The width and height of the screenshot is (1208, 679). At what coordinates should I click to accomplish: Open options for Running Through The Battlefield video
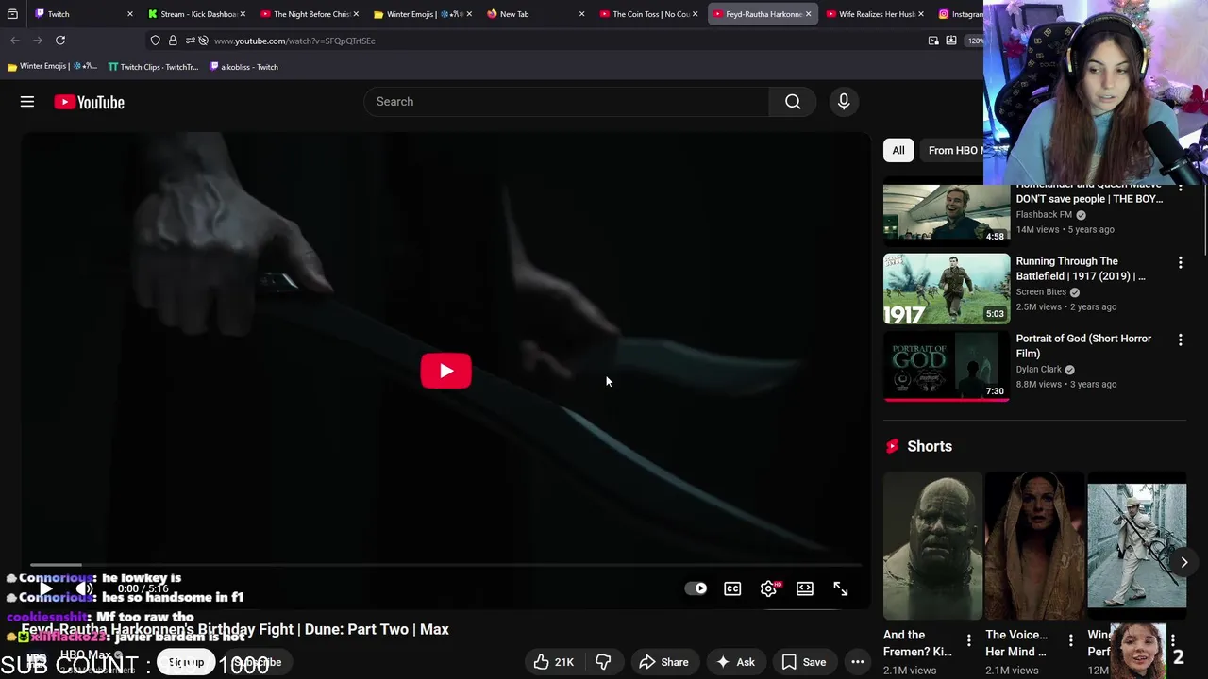(1180, 262)
